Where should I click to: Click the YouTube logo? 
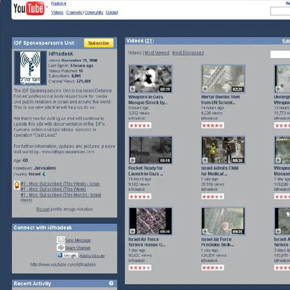pos(29,8)
